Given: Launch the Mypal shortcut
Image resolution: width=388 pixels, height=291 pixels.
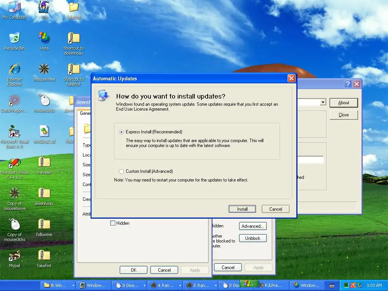Looking at the screenshot, I should pos(14,259).
